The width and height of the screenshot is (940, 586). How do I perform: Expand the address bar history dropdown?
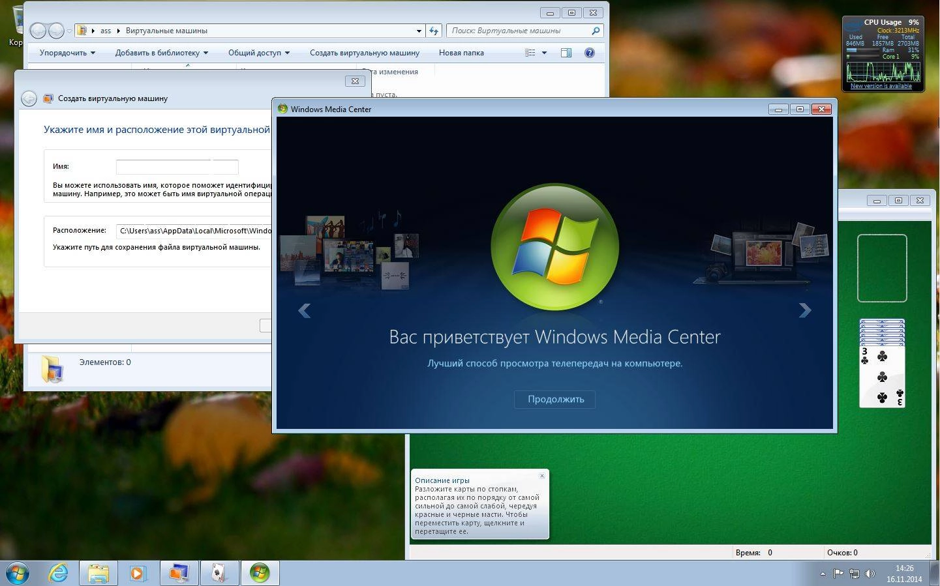419,31
